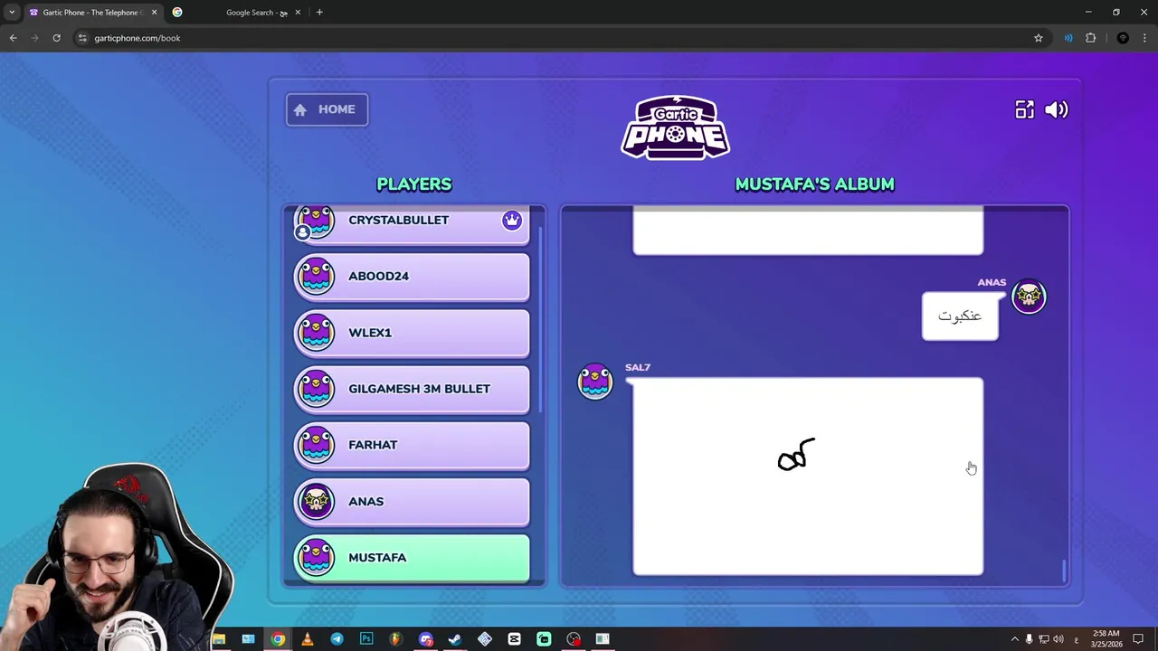
Task: Click the crown icon beside CRYSTALBULLET
Action: 512,221
